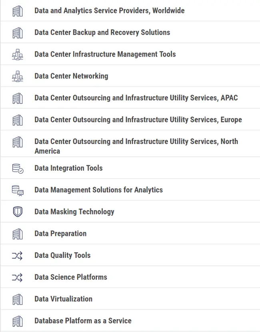The image size is (260, 332).
Task: Click the network icon beside Data Center Infrastructure Management Tools
Action: pos(18,55)
